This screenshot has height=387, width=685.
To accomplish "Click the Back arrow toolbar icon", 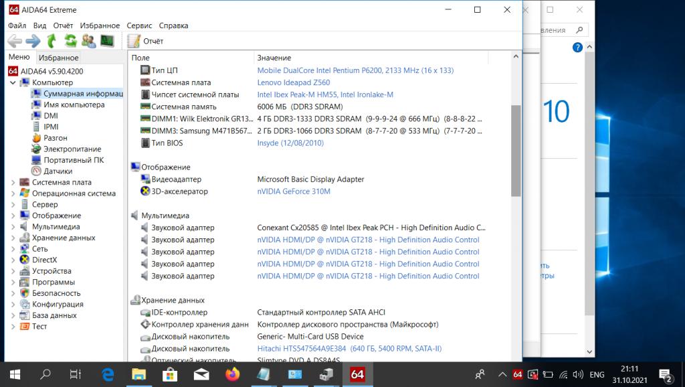I will point(15,41).
